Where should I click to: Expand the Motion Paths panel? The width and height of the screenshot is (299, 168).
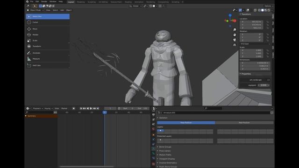165,155
